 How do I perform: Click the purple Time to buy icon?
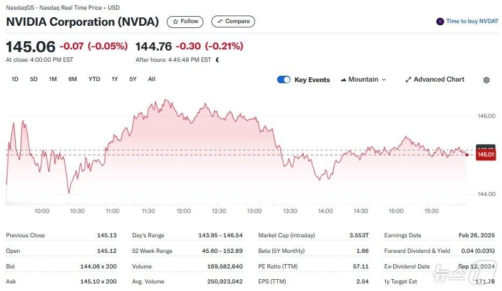click(x=440, y=21)
